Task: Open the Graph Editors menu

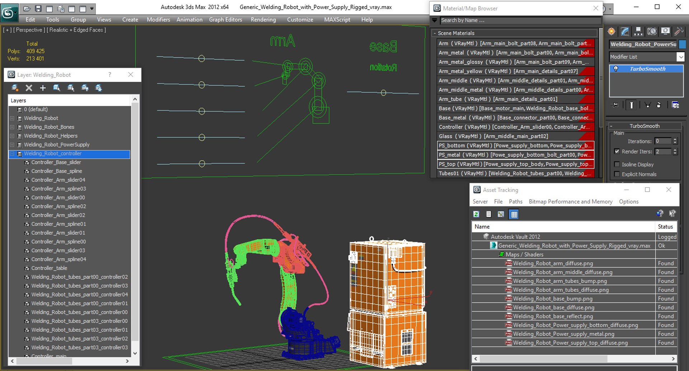Action: tap(225, 20)
